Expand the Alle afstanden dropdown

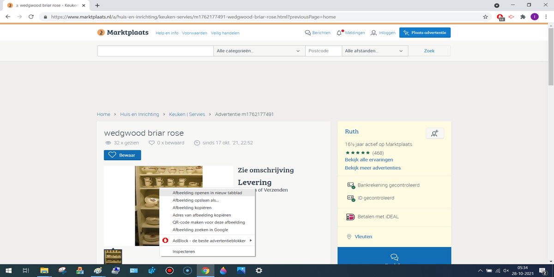tap(374, 51)
